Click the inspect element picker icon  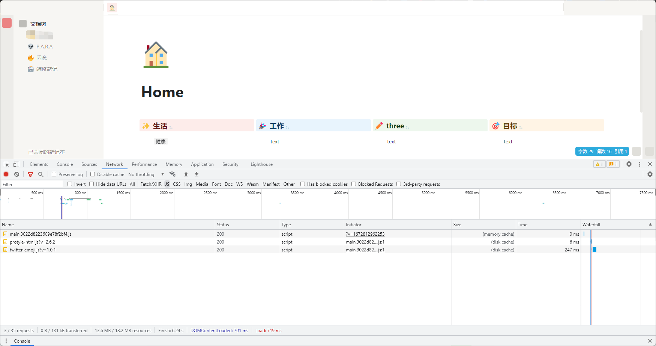click(6, 164)
